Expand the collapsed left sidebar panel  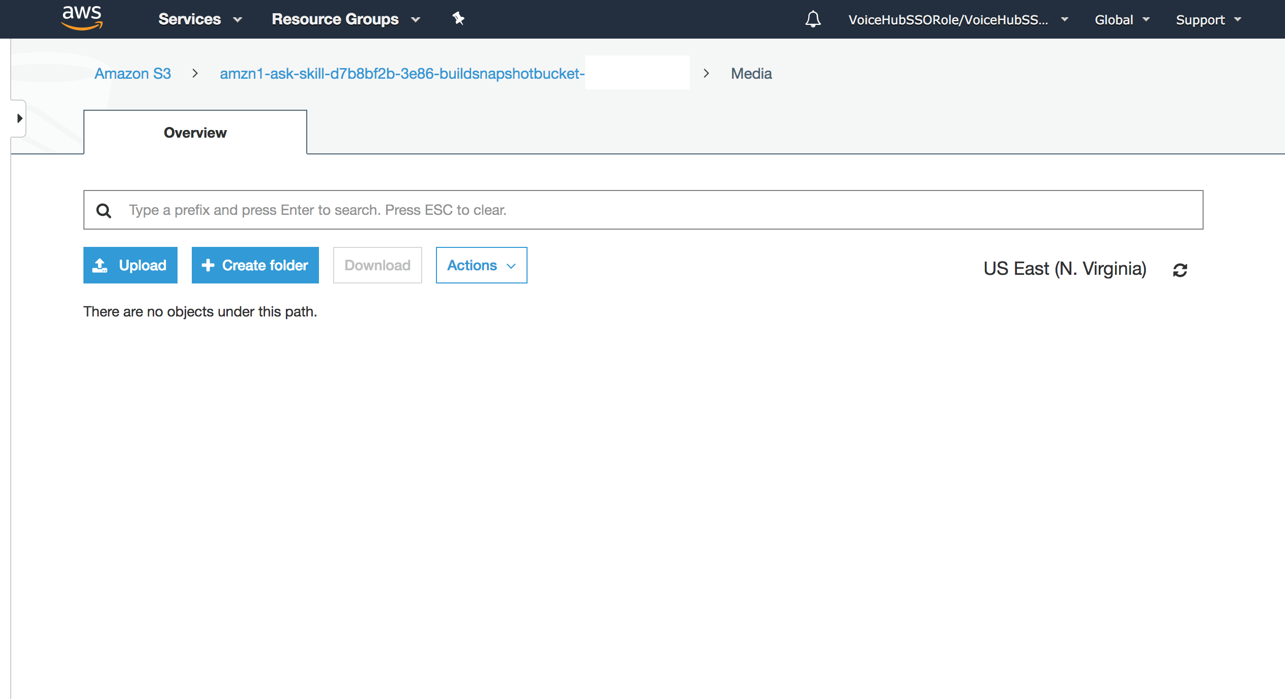19,118
